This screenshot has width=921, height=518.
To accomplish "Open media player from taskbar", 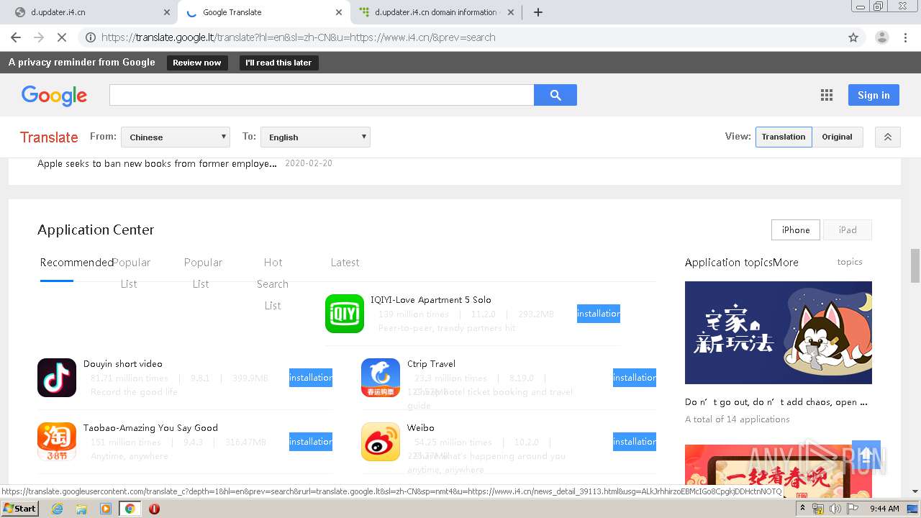I will click(x=106, y=509).
